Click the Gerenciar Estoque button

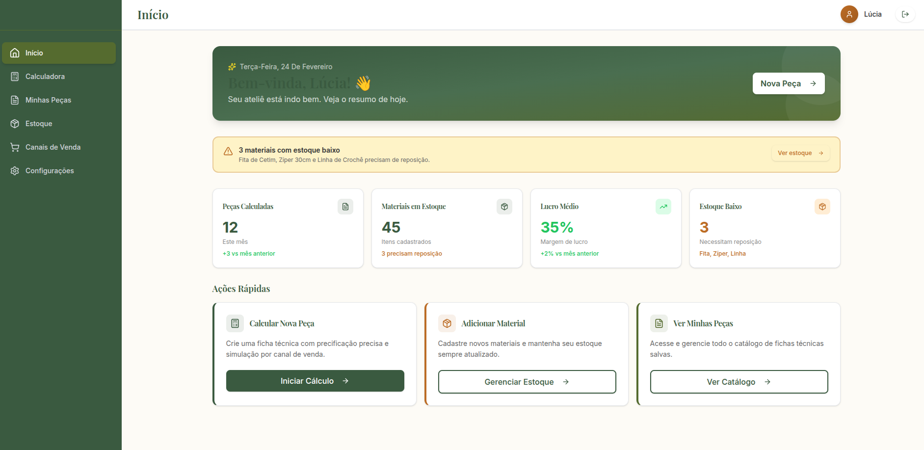click(x=527, y=382)
